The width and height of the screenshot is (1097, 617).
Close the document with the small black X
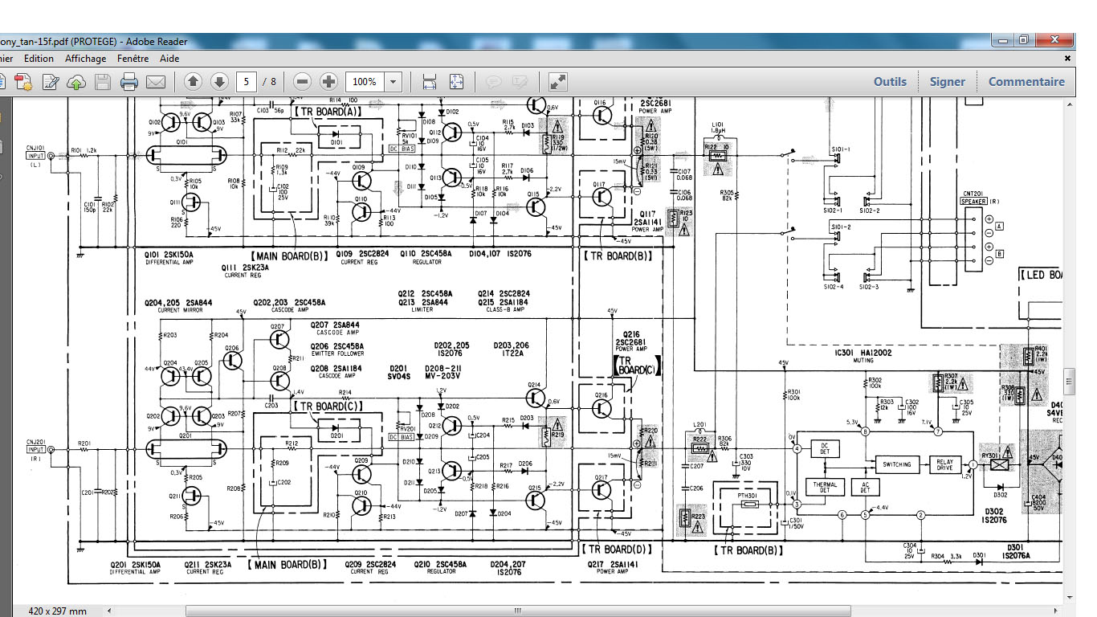click(x=1068, y=59)
